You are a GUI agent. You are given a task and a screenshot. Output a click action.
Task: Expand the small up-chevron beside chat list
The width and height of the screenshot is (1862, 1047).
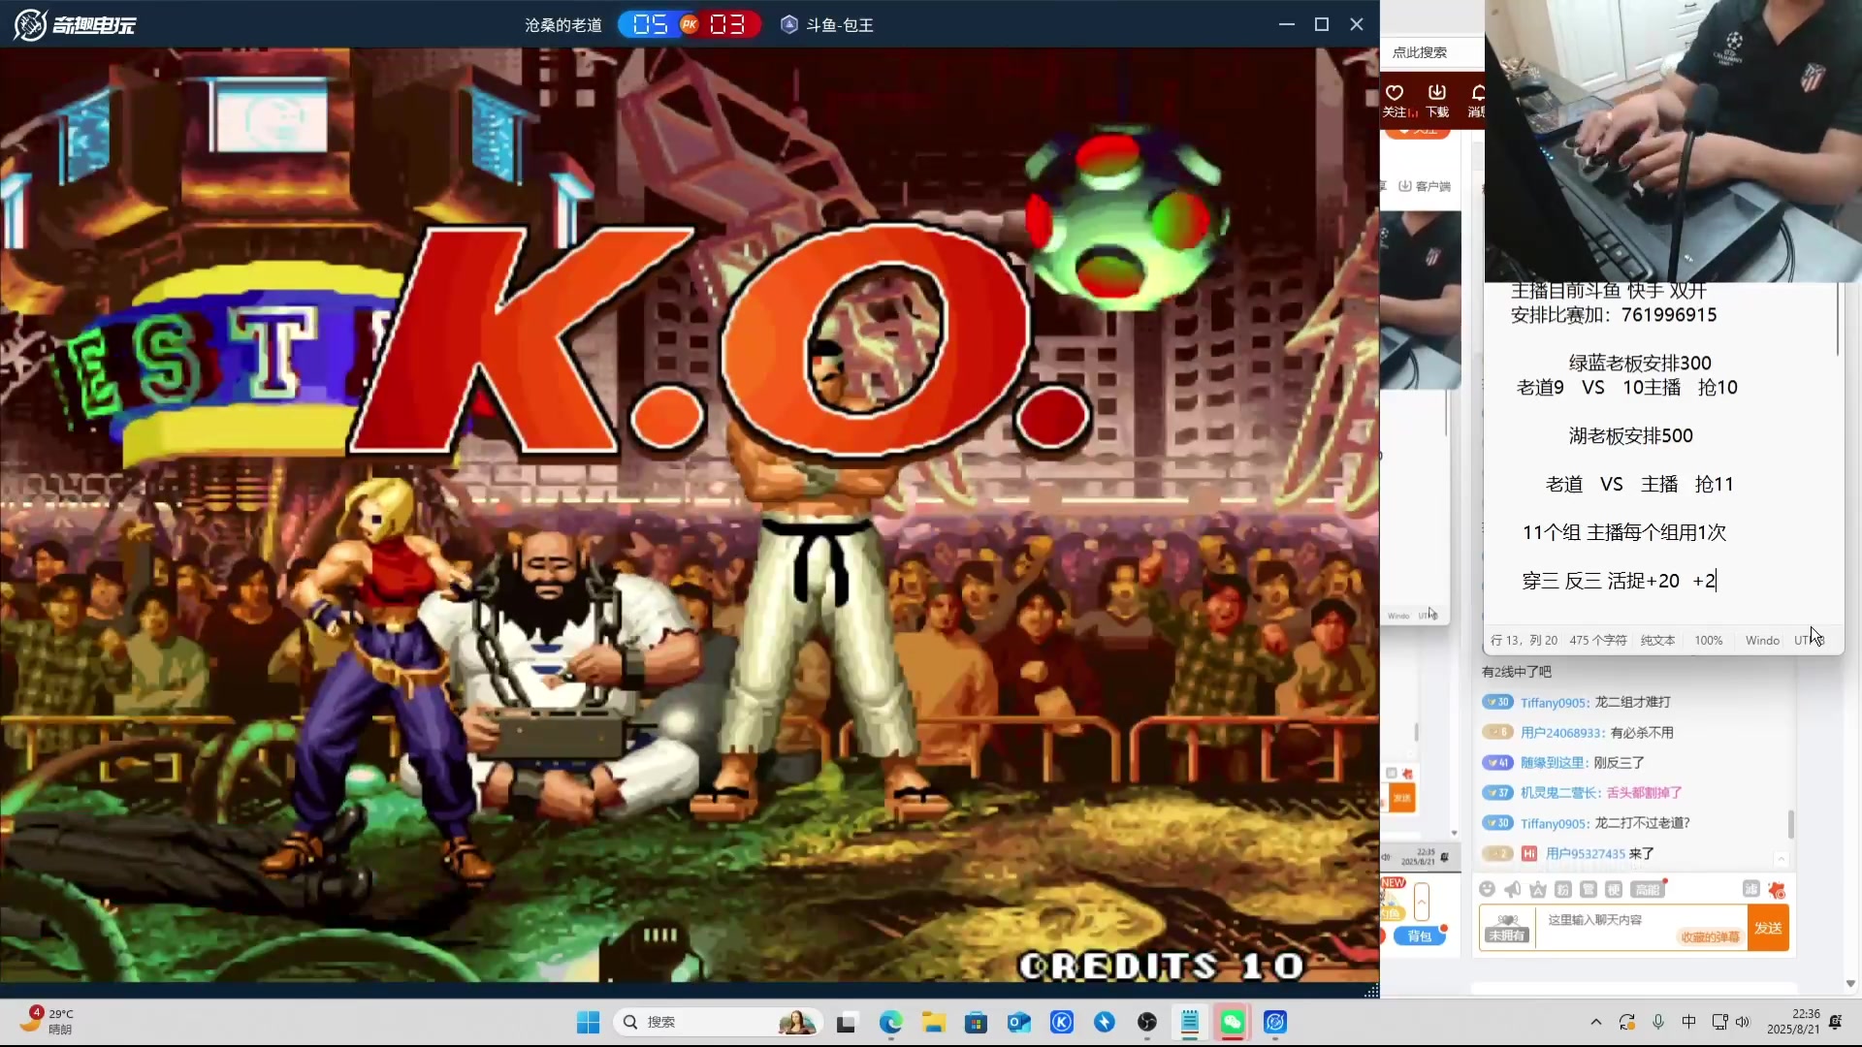coord(1782,858)
